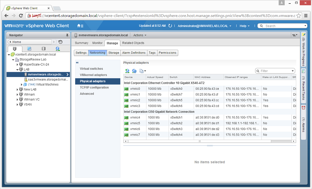This screenshot has width=312, height=189.
Task: Click the navigator history icon
Action: point(61,42)
